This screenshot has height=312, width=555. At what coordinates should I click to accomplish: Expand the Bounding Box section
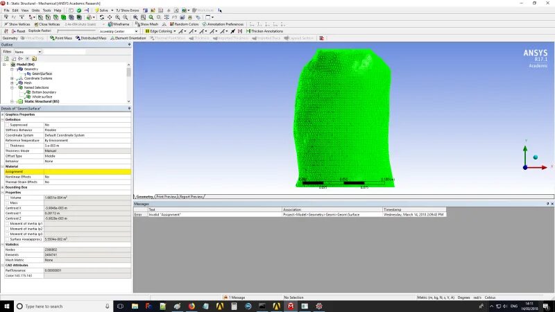3,187
